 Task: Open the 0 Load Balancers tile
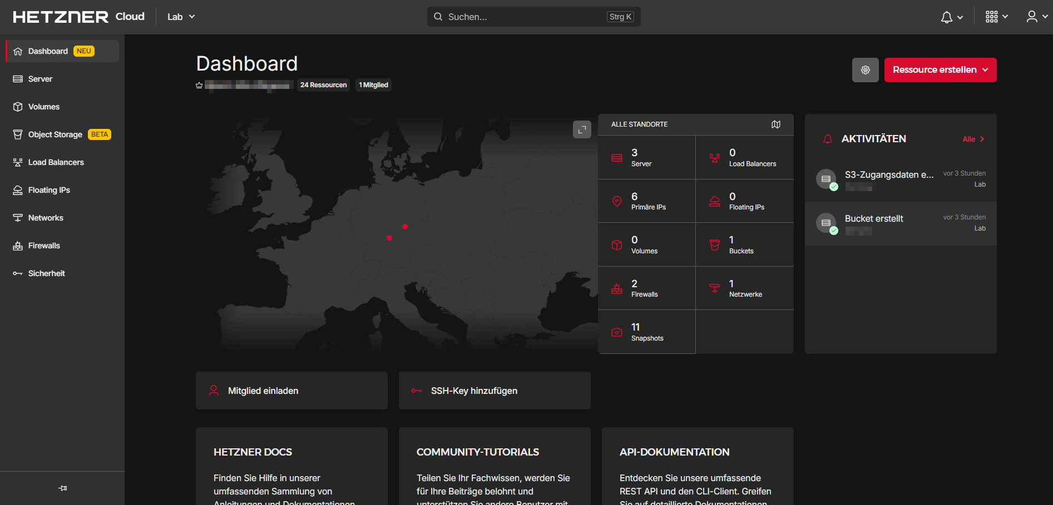tap(745, 157)
